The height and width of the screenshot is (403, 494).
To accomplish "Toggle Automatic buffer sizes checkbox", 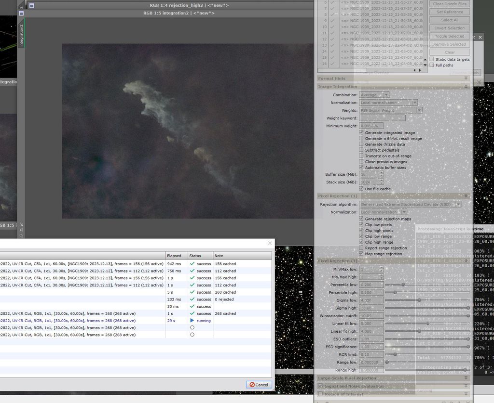I will pyautogui.click(x=361, y=167).
